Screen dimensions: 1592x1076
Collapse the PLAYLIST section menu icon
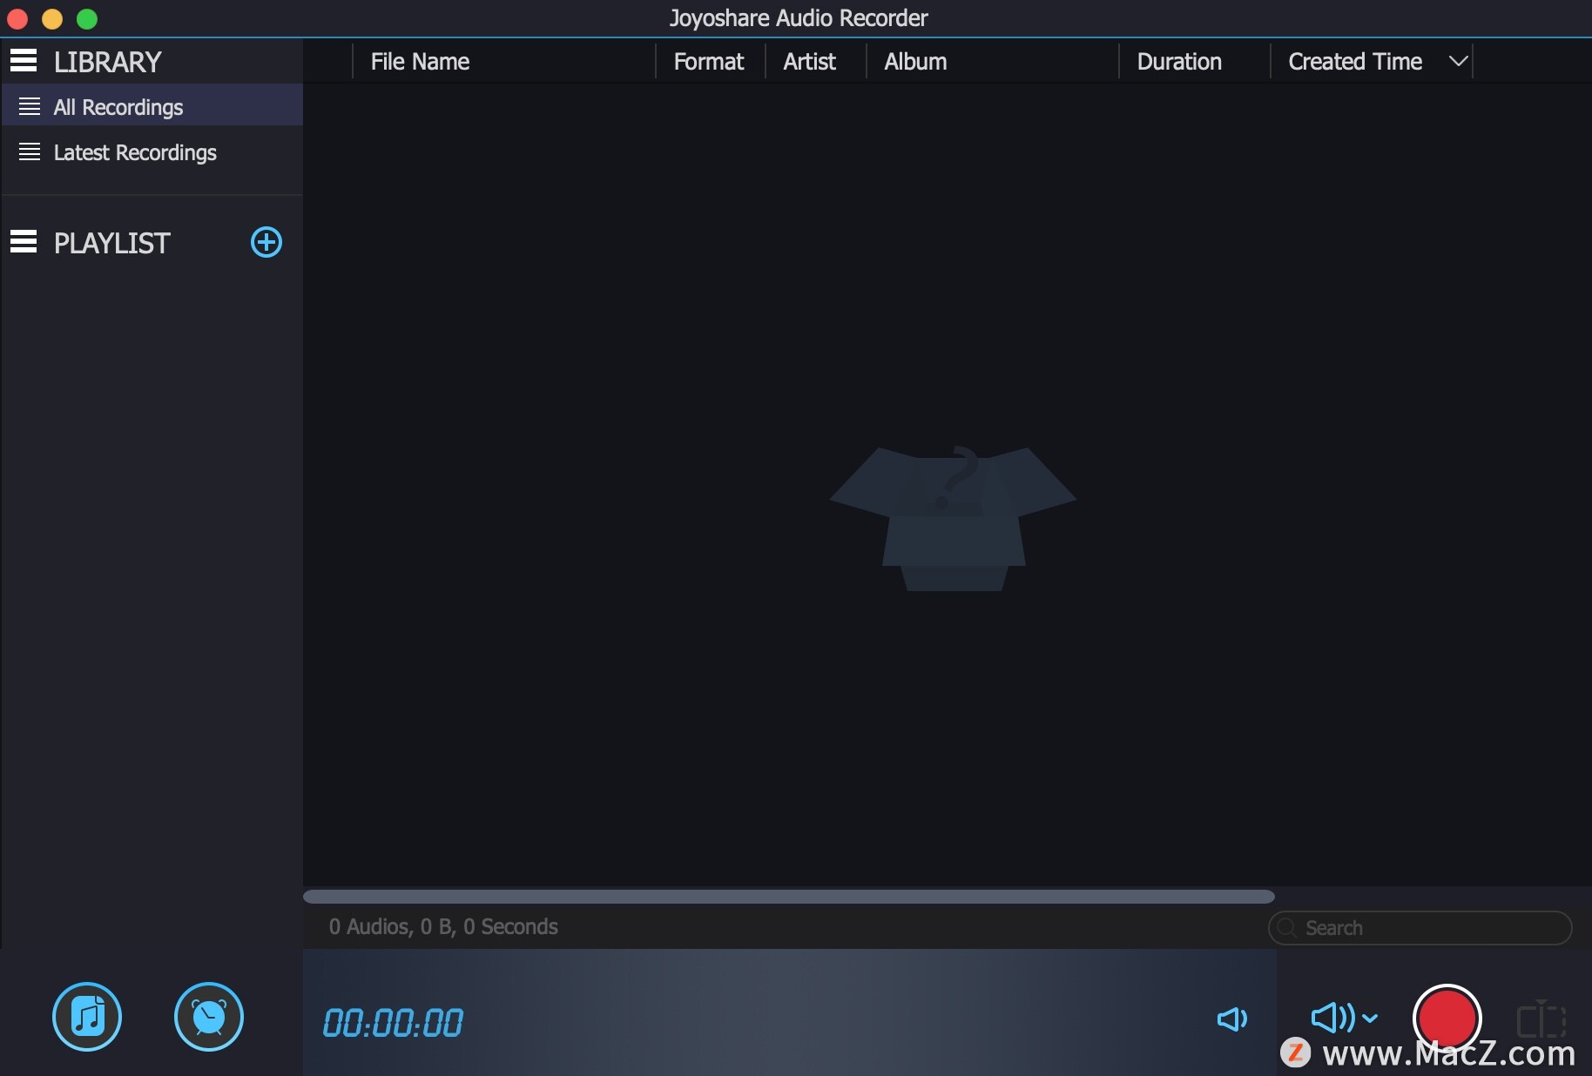point(24,242)
